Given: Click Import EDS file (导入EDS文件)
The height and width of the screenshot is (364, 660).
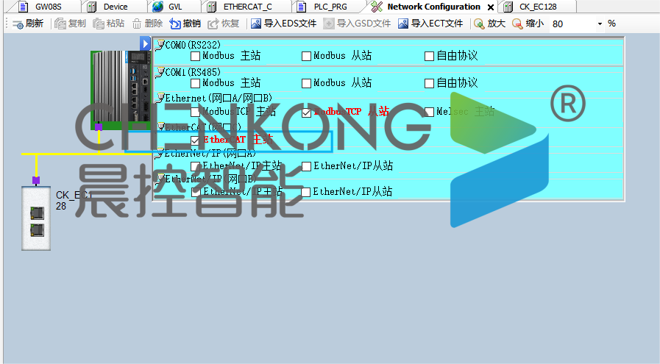Looking at the screenshot, I should coord(283,24).
